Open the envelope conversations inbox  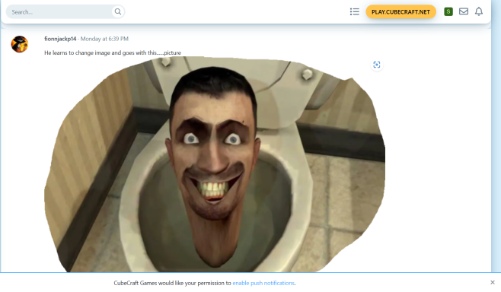(x=463, y=11)
